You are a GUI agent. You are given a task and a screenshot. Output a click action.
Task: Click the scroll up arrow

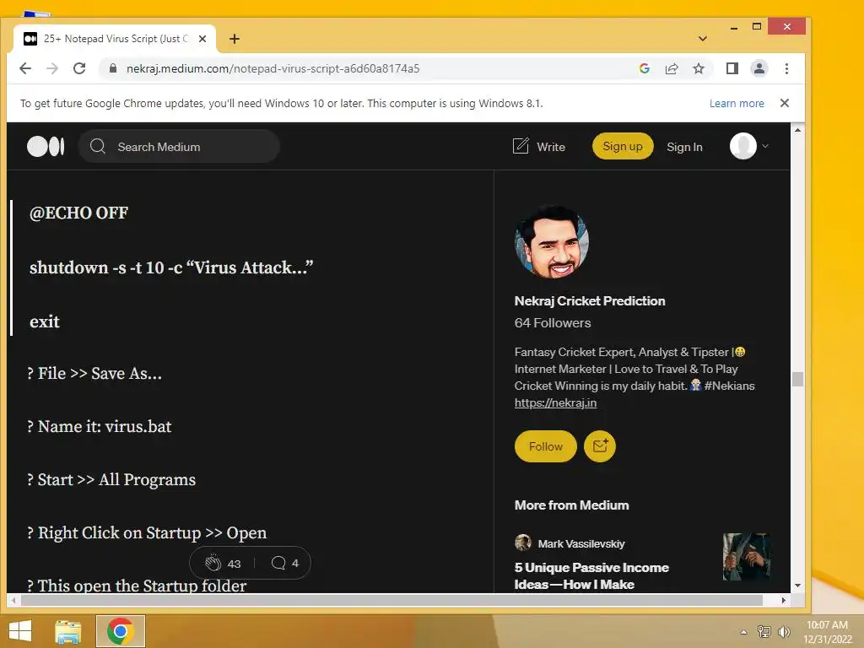[x=797, y=130]
